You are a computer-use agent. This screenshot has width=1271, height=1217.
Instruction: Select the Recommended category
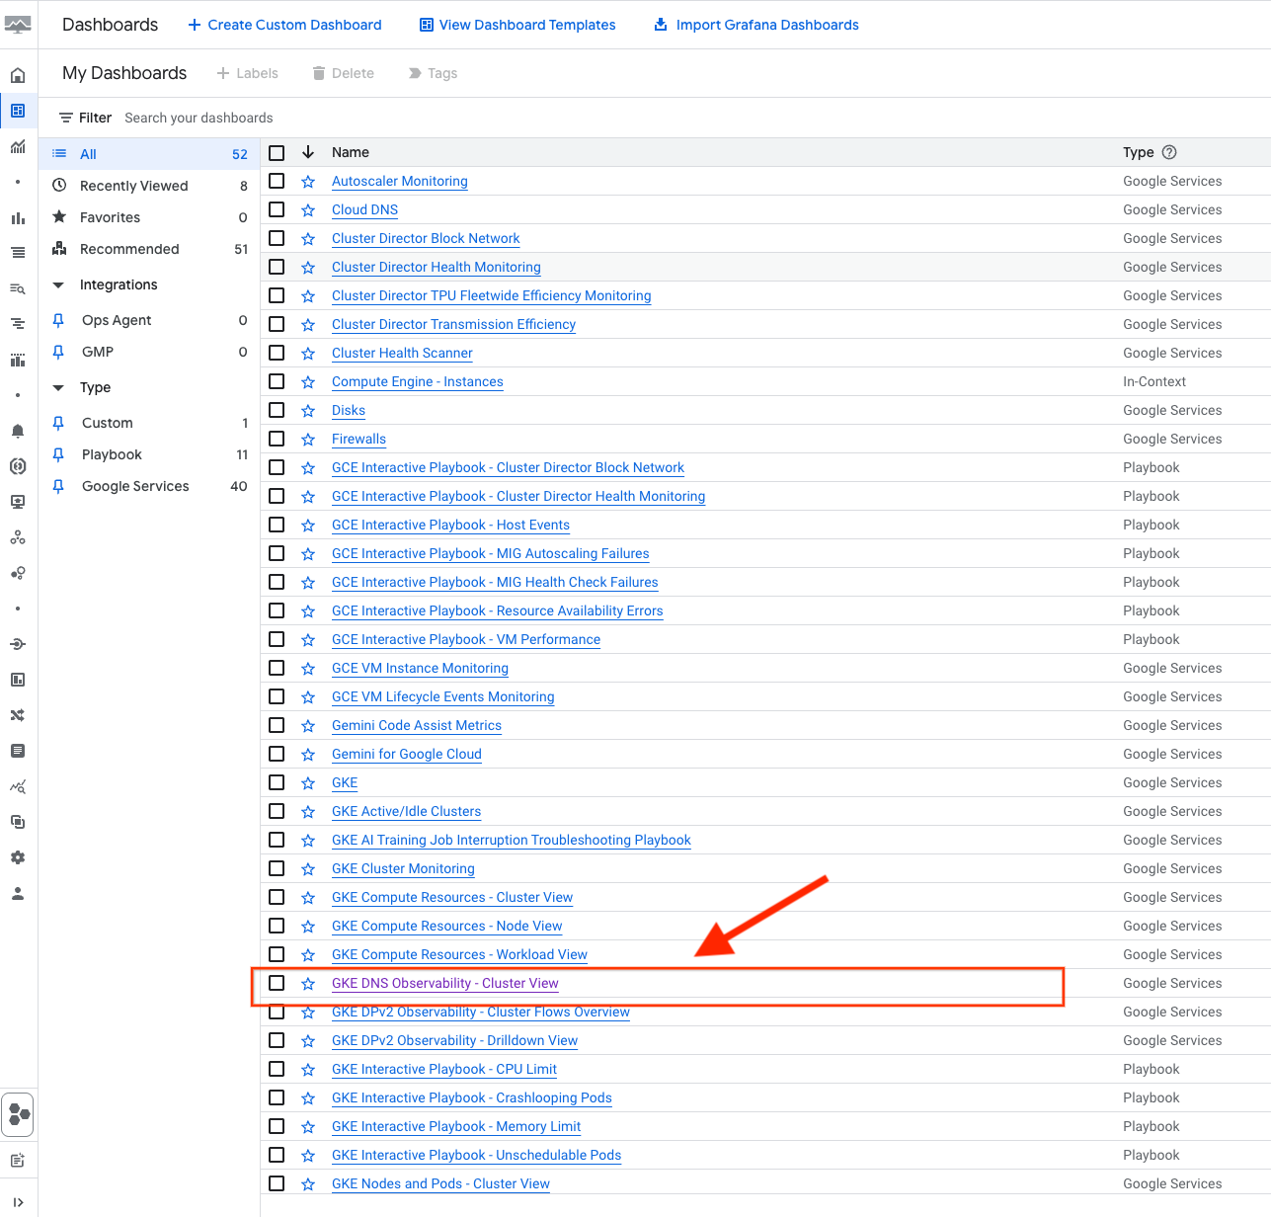click(x=149, y=249)
